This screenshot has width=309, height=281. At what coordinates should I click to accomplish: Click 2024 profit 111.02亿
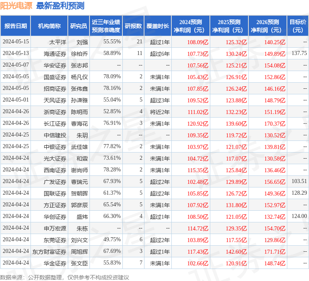pyautogui.click(x=198, y=112)
